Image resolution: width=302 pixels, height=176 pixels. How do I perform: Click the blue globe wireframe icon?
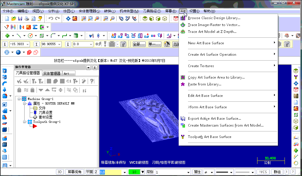pyautogui.click(x=7, y=52)
